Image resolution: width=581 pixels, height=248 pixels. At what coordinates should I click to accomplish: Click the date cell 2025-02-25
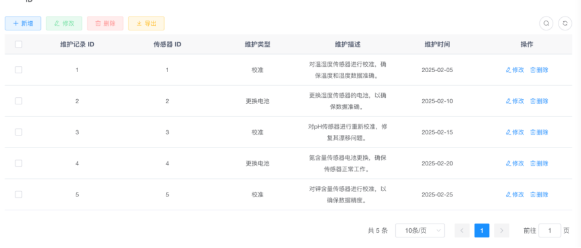437,194
